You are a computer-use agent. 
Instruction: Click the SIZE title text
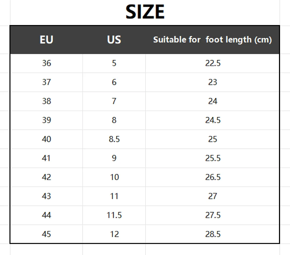(x=145, y=12)
